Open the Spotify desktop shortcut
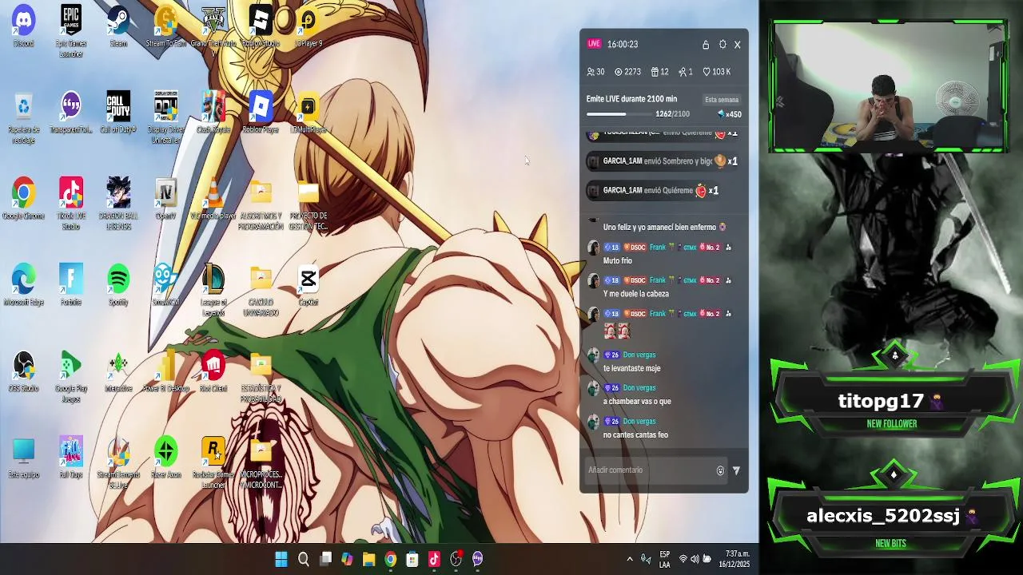Viewport: 1023px width, 575px height. (x=118, y=285)
